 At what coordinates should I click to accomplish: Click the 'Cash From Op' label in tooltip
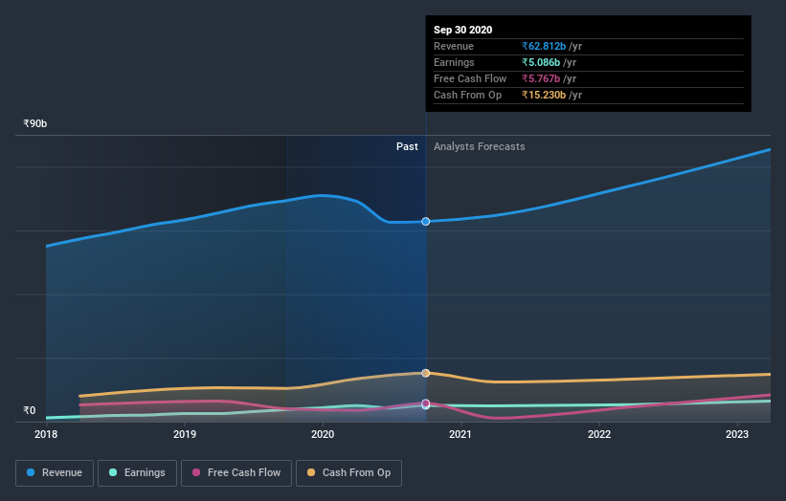pyautogui.click(x=468, y=95)
